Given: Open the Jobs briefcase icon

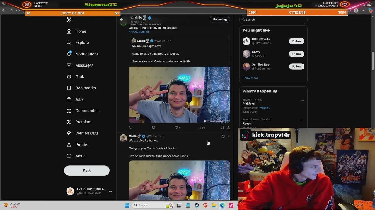Looking at the screenshot, I should pos(69,99).
